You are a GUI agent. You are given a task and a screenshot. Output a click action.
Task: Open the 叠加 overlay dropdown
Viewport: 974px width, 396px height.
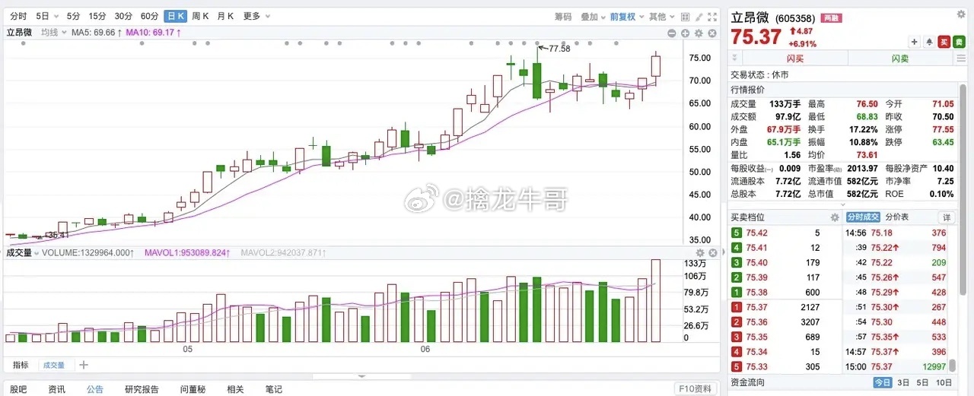click(594, 16)
